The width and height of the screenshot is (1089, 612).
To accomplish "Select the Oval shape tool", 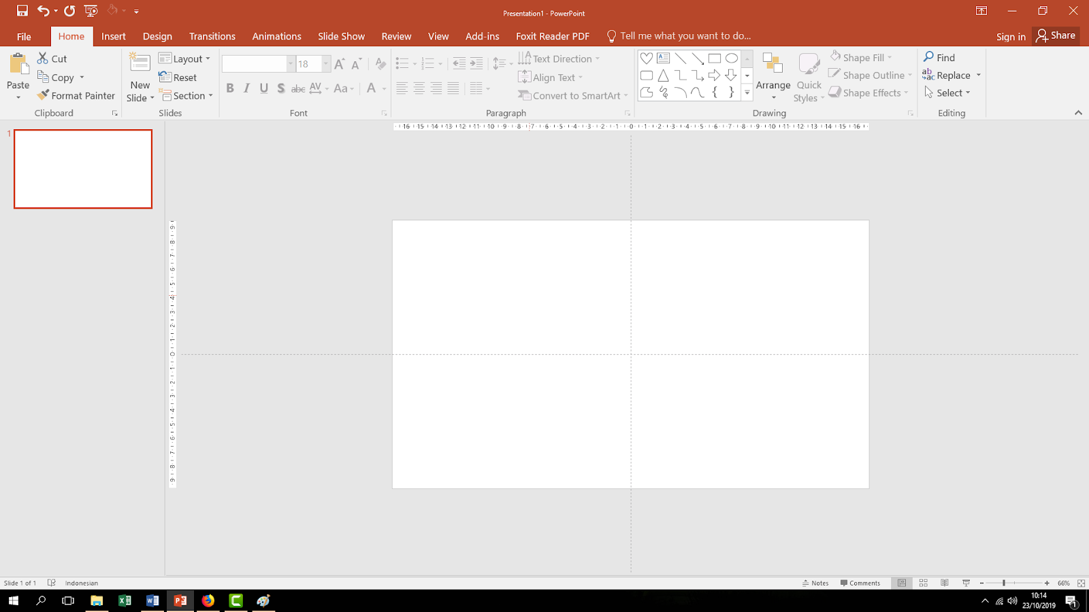I will click(x=731, y=58).
